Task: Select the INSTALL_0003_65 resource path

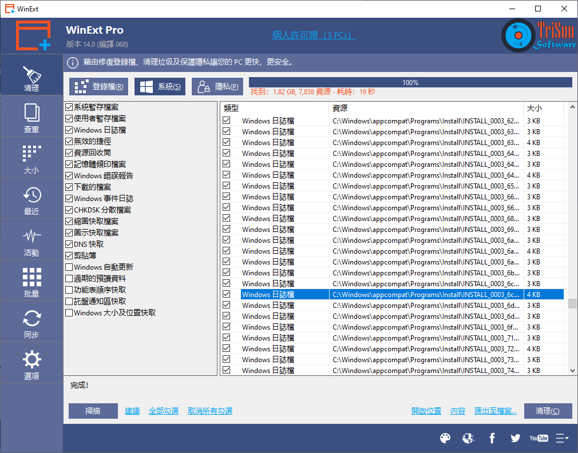Action: tap(426, 186)
